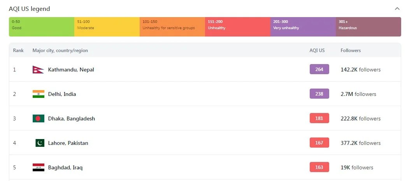Click the 238 AQI badge for Delhi
This screenshot has height=181, width=407.
(x=319, y=94)
